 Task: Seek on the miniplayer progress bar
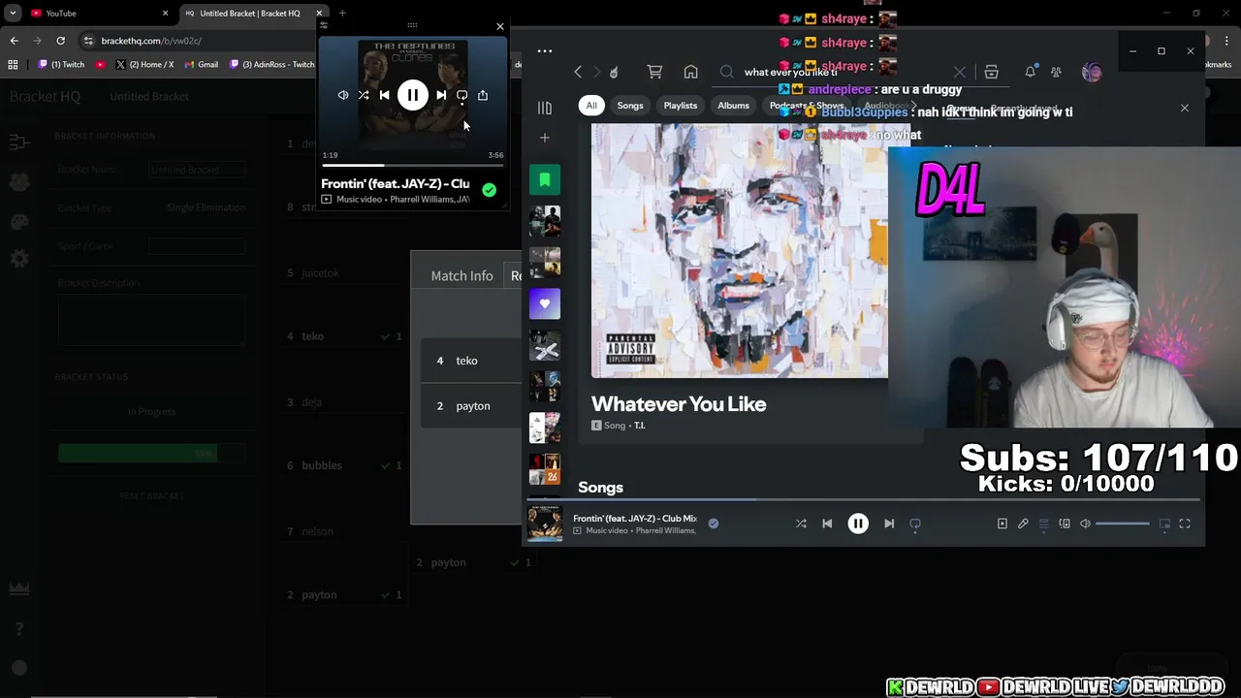click(x=412, y=166)
